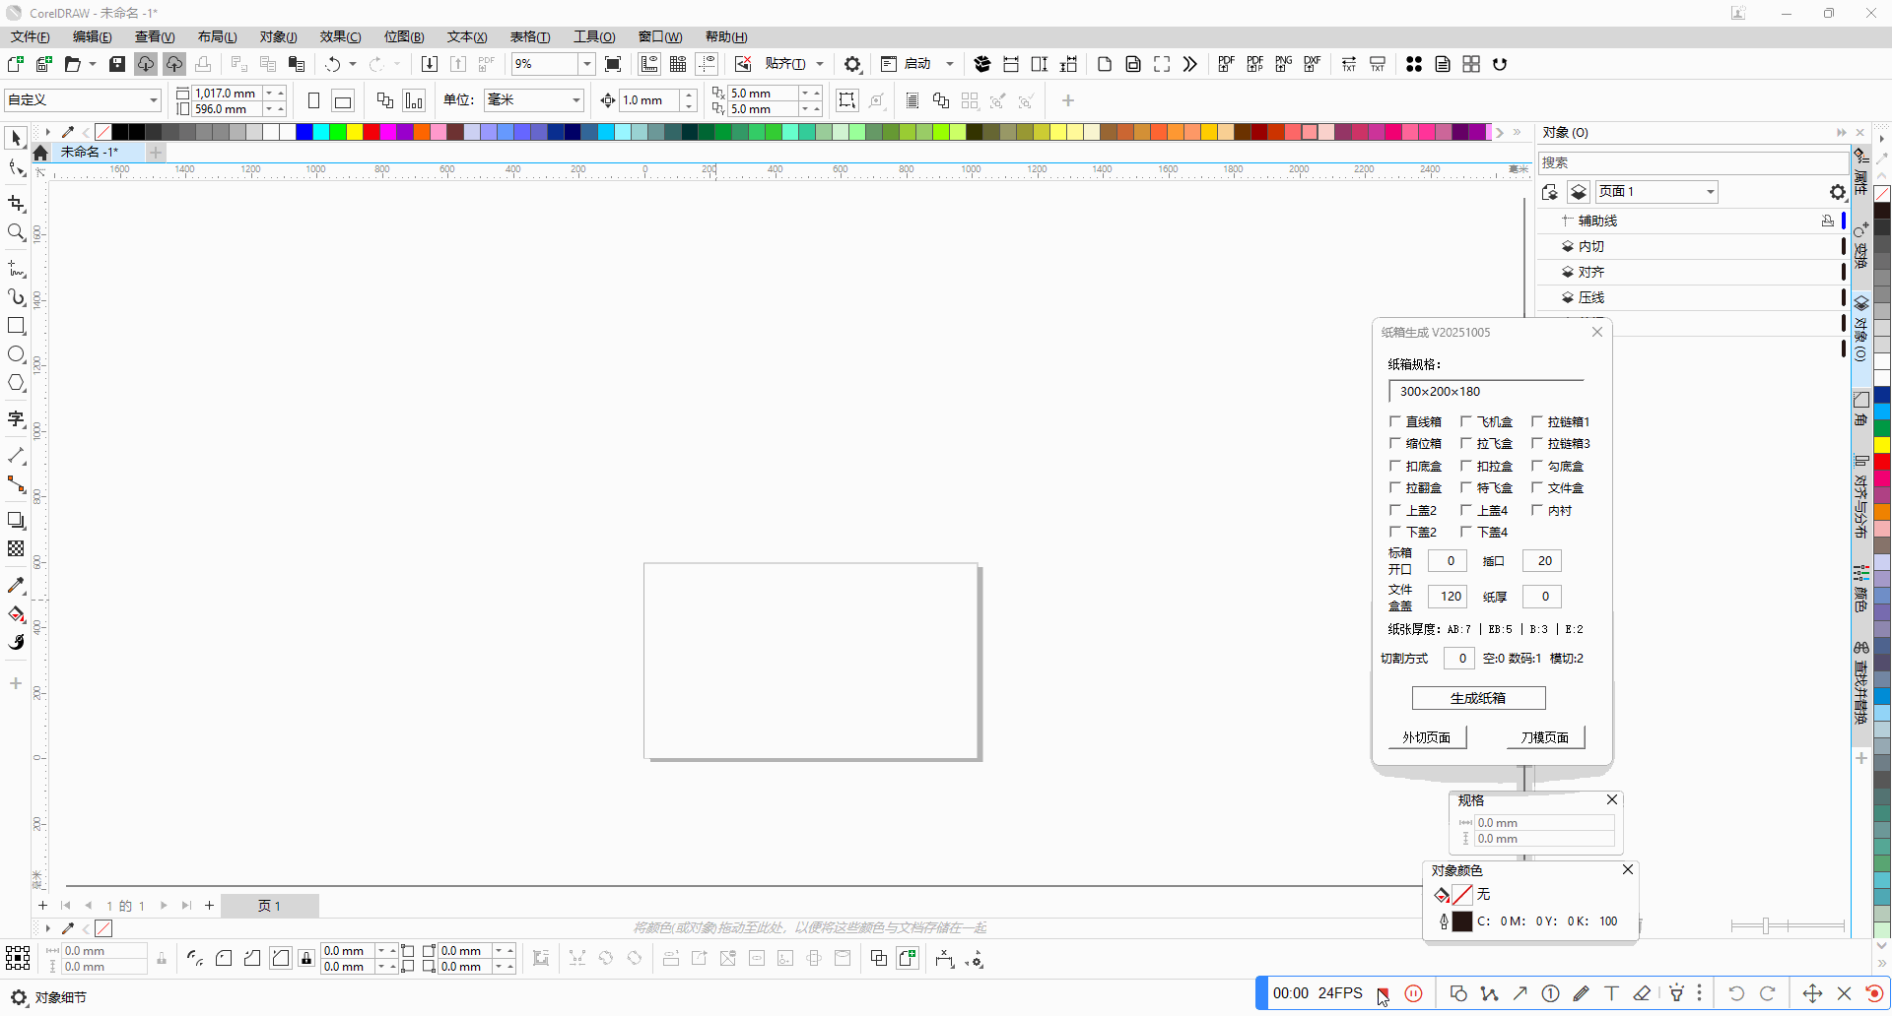Select the Text tool
1892x1016 pixels.
(x=16, y=419)
